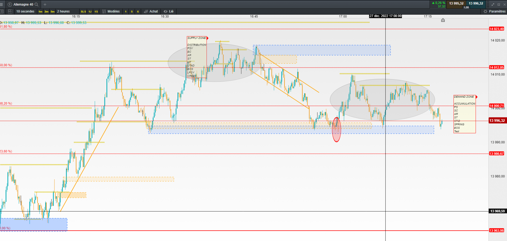Viewport: 507px width, 241px height.
Task: Select the SLS history preset
Action: [x=83, y=12]
